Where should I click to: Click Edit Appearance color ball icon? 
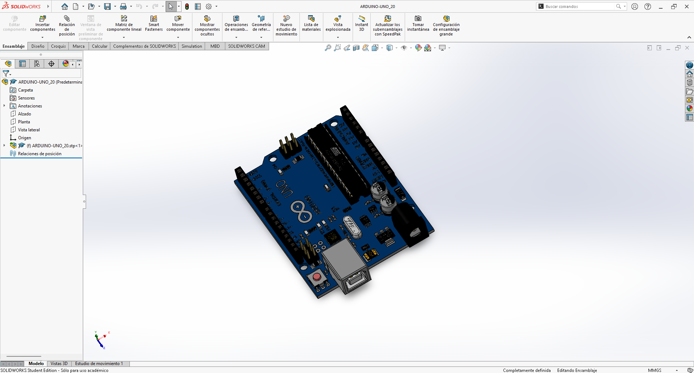point(418,48)
